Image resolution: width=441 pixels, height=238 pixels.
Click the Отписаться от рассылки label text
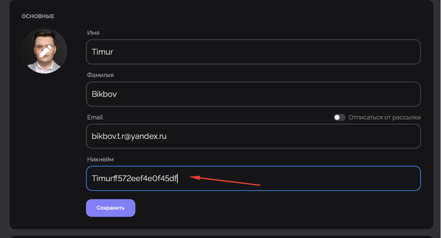click(385, 117)
